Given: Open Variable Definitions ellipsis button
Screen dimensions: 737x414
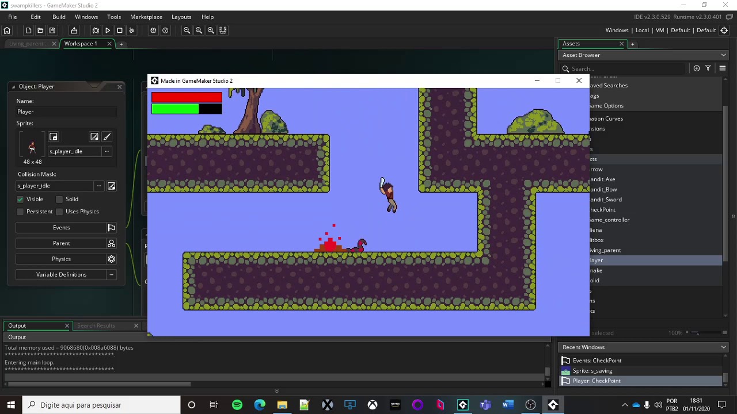Looking at the screenshot, I should [112, 274].
